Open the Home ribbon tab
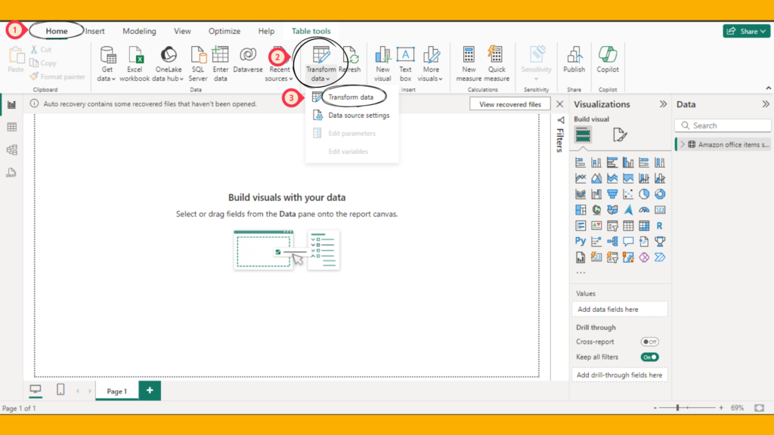The image size is (774, 435). point(57,31)
